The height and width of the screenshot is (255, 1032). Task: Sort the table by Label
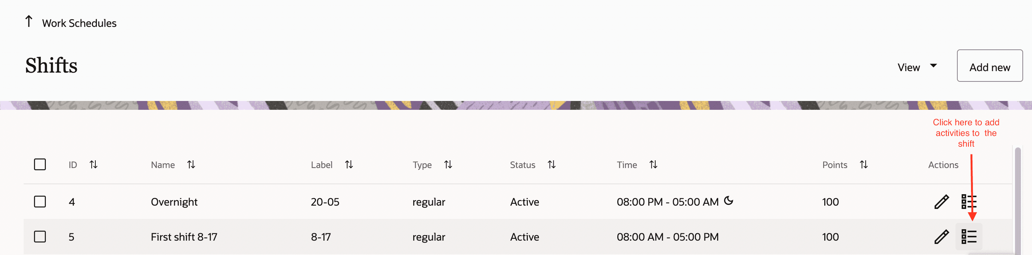tap(349, 164)
